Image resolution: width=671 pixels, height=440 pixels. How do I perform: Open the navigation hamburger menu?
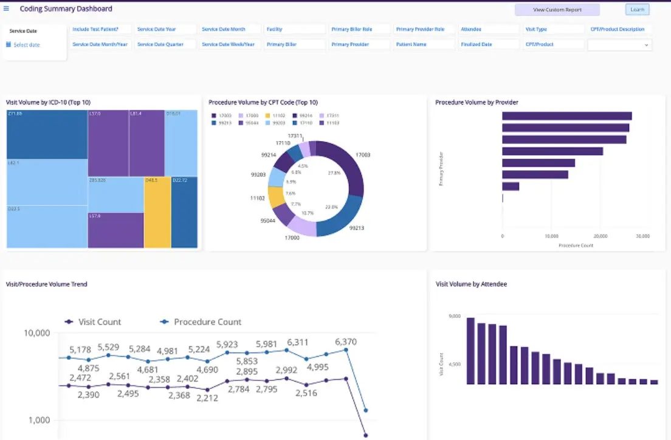click(x=7, y=9)
